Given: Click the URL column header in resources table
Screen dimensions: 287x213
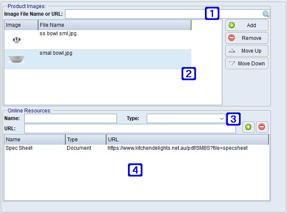Looking at the screenshot, I should point(187,140).
